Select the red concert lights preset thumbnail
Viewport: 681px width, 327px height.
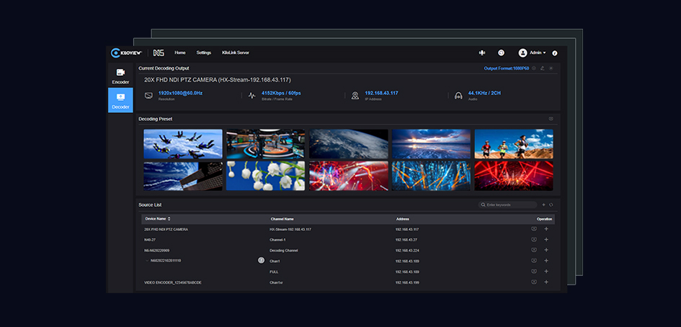348,176
